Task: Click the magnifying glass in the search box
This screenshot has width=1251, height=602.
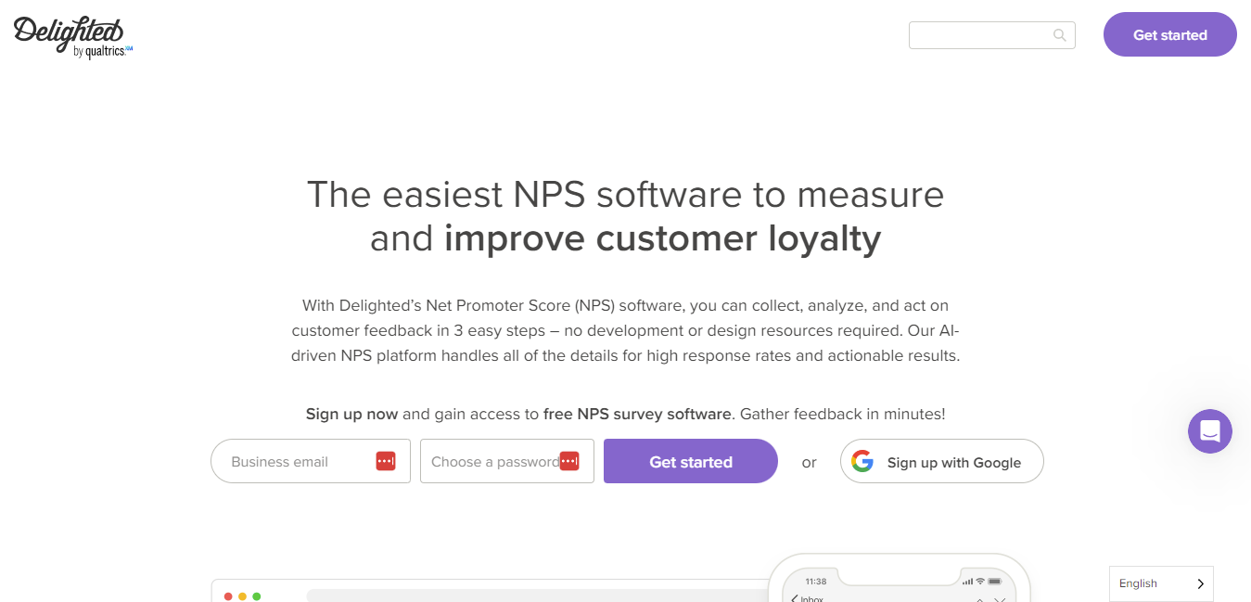Action: (1059, 34)
